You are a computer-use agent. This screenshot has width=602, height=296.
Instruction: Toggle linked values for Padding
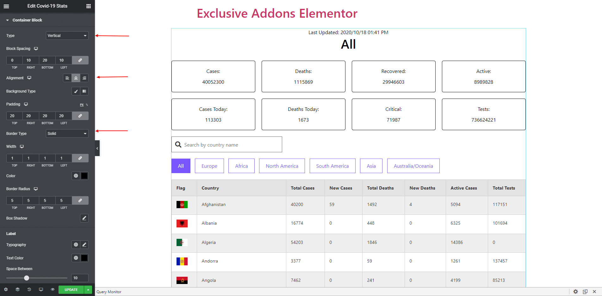[80, 116]
